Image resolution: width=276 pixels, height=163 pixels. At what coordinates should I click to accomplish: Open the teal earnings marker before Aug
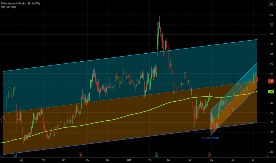coord(15,154)
